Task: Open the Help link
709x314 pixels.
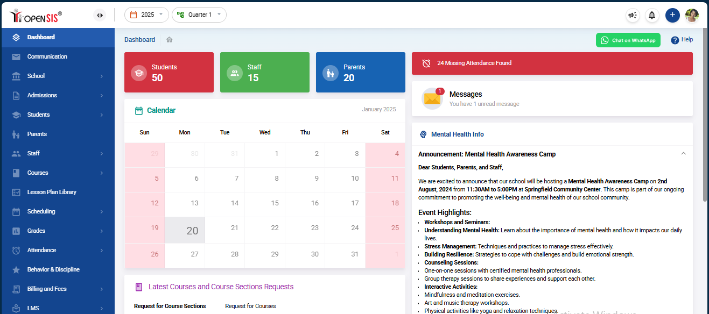Action: [x=682, y=40]
